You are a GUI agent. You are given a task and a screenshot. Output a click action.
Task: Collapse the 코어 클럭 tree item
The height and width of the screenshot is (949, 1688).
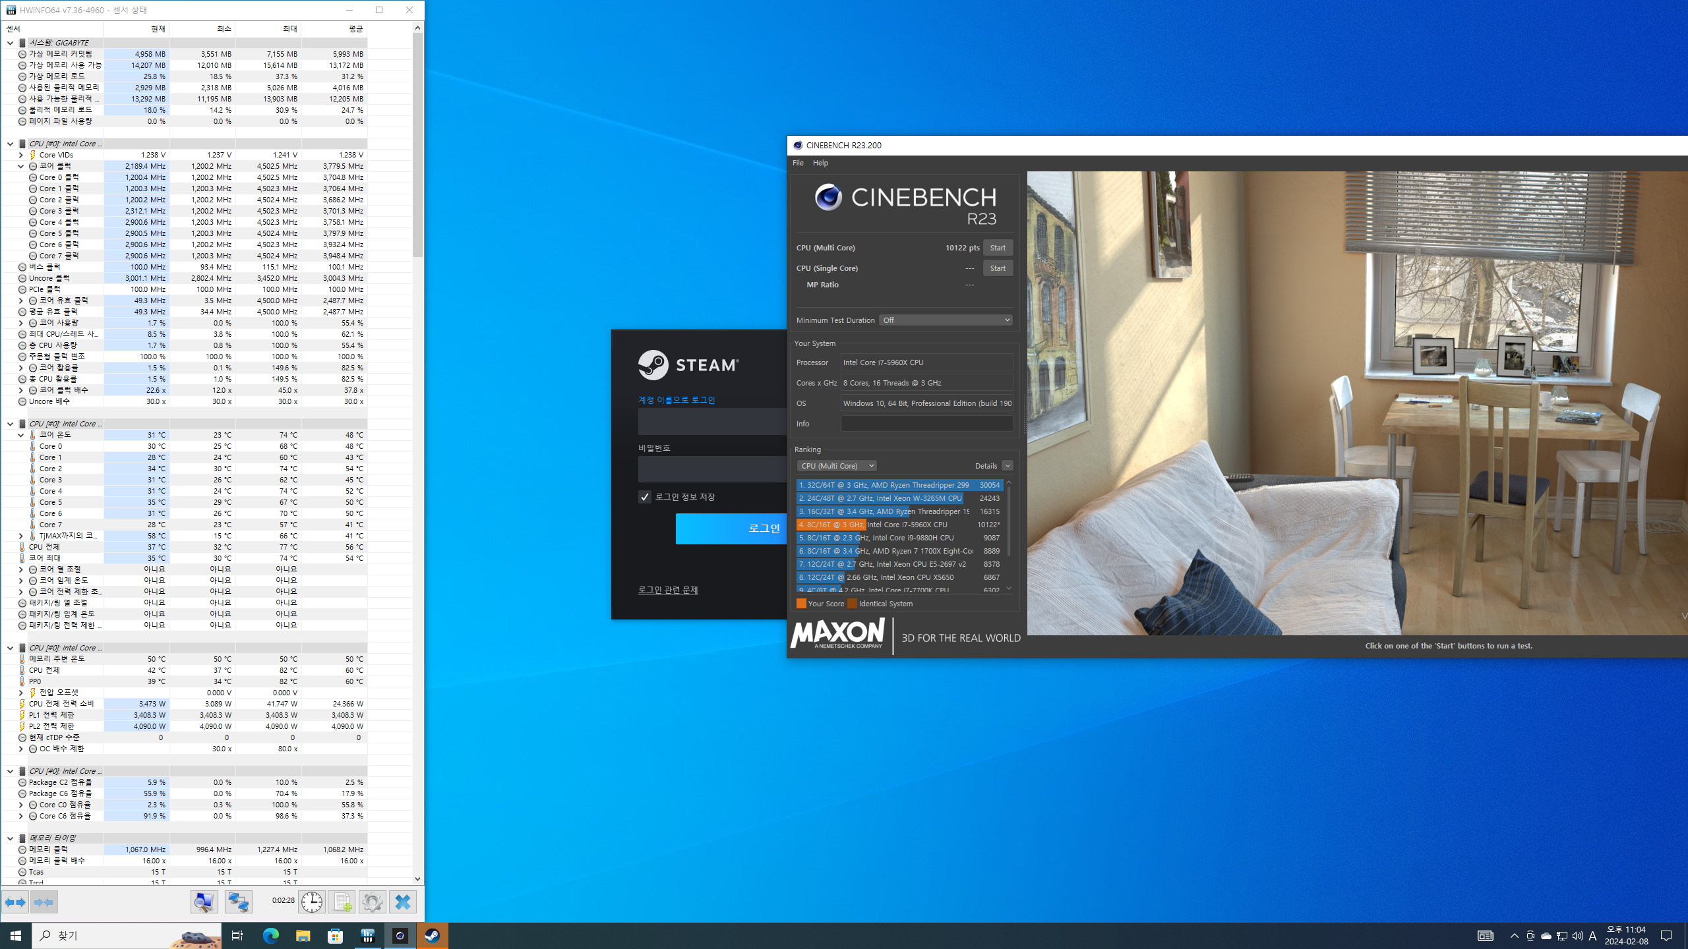pos(20,166)
